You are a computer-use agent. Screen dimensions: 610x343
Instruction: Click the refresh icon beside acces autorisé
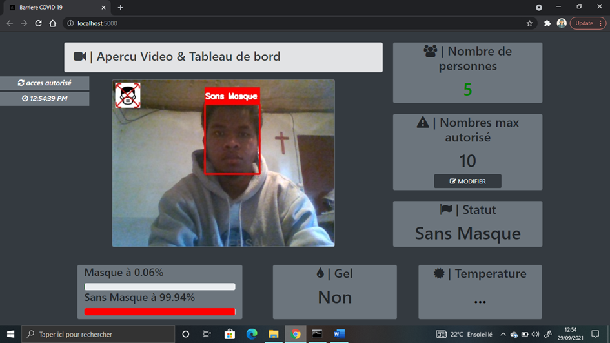tap(21, 83)
